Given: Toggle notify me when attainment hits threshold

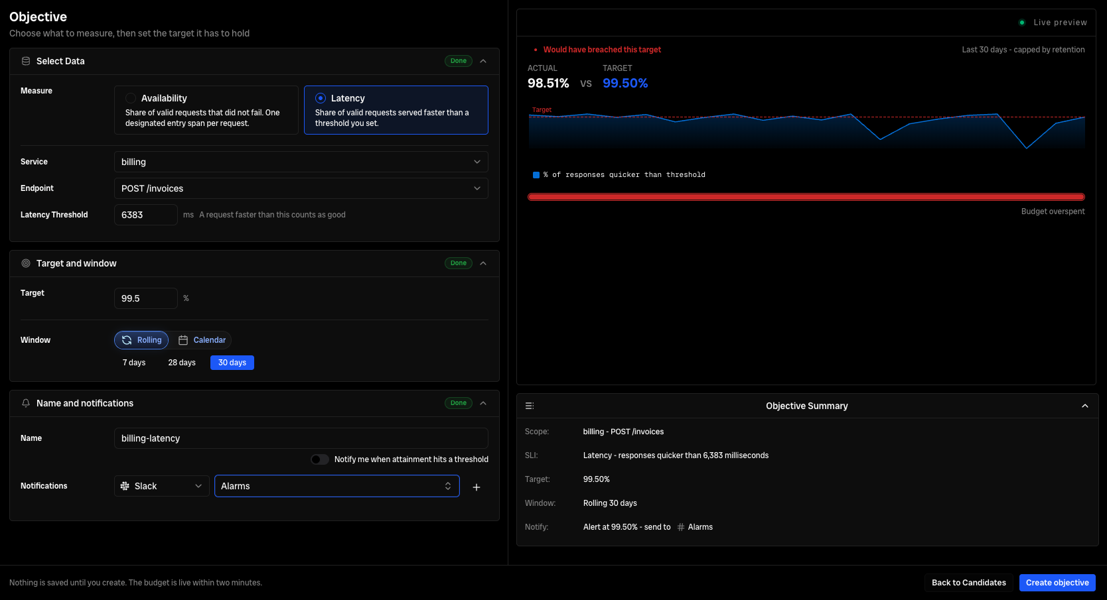Looking at the screenshot, I should click(x=320, y=459).
